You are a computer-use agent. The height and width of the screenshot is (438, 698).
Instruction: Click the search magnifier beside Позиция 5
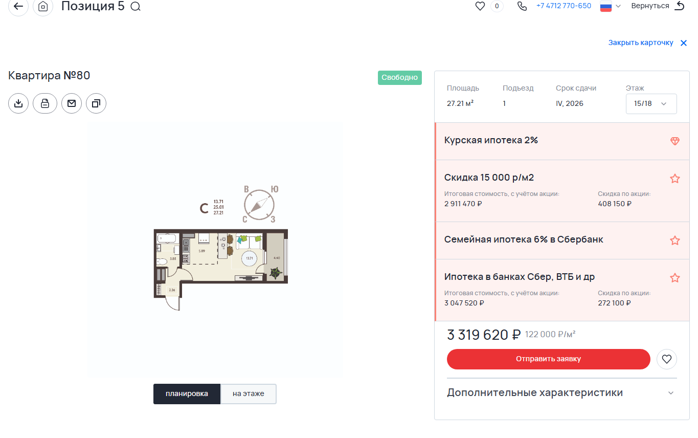coord(136,7)
